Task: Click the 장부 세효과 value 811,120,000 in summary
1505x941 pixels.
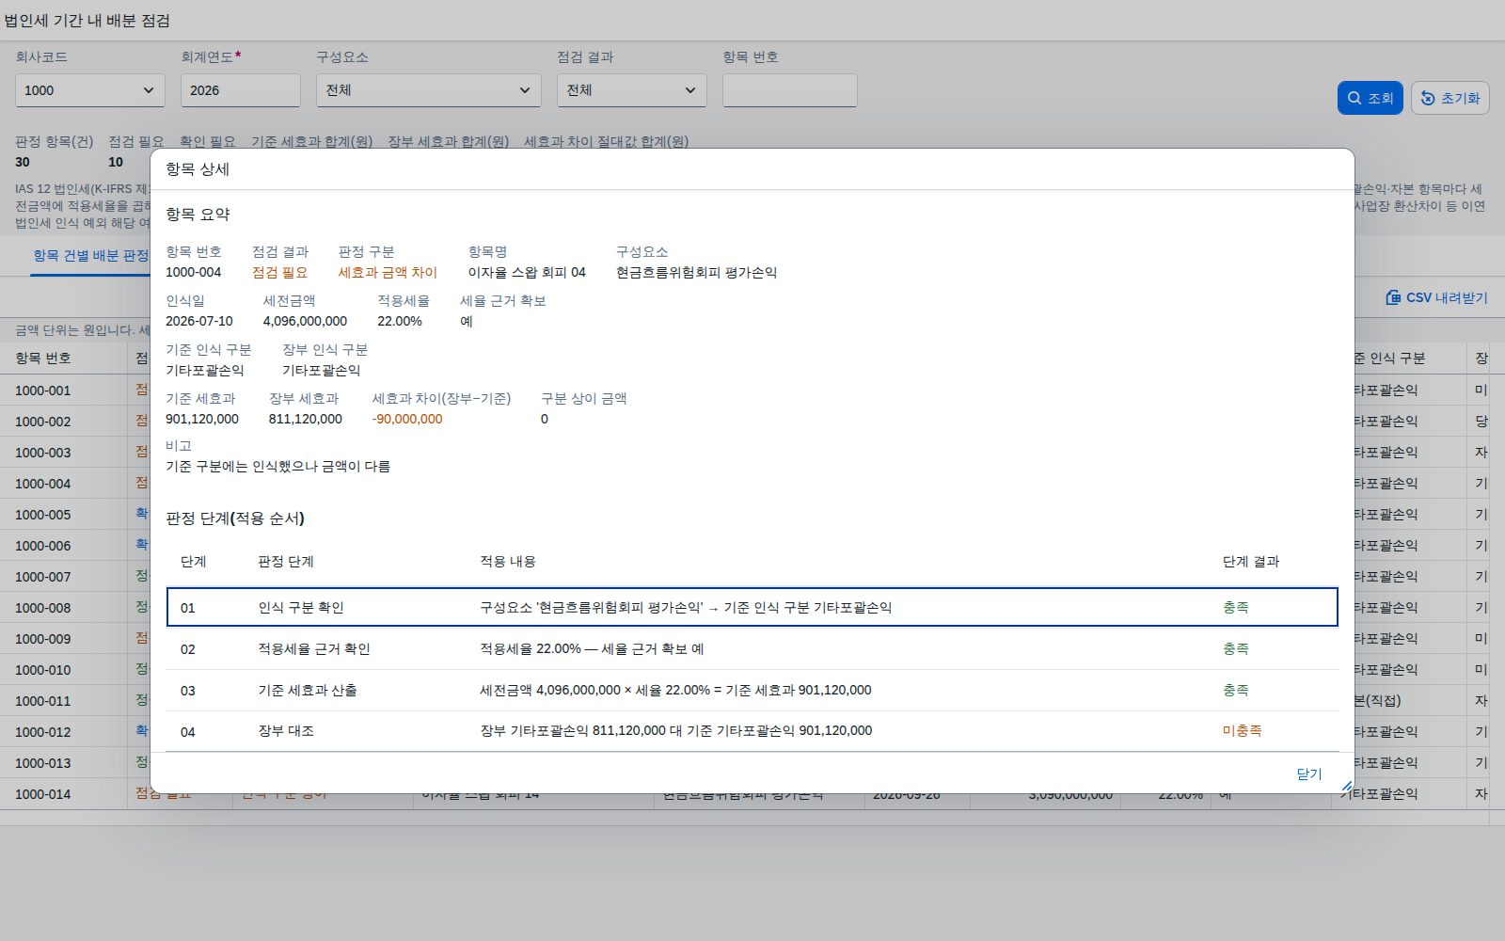Action: click(306, 419)
